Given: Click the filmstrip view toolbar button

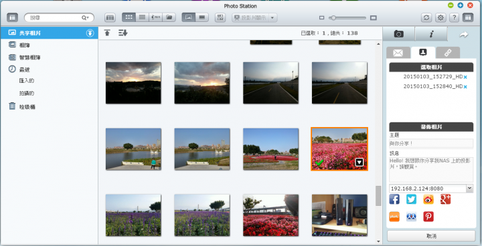Looking at the screenshot, I should pyautogui.click(x=110, y=17).
